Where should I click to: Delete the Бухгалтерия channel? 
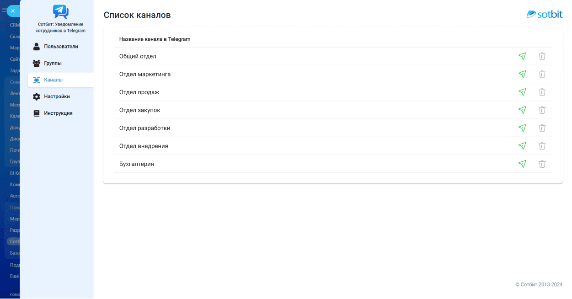tap(542, 164)
